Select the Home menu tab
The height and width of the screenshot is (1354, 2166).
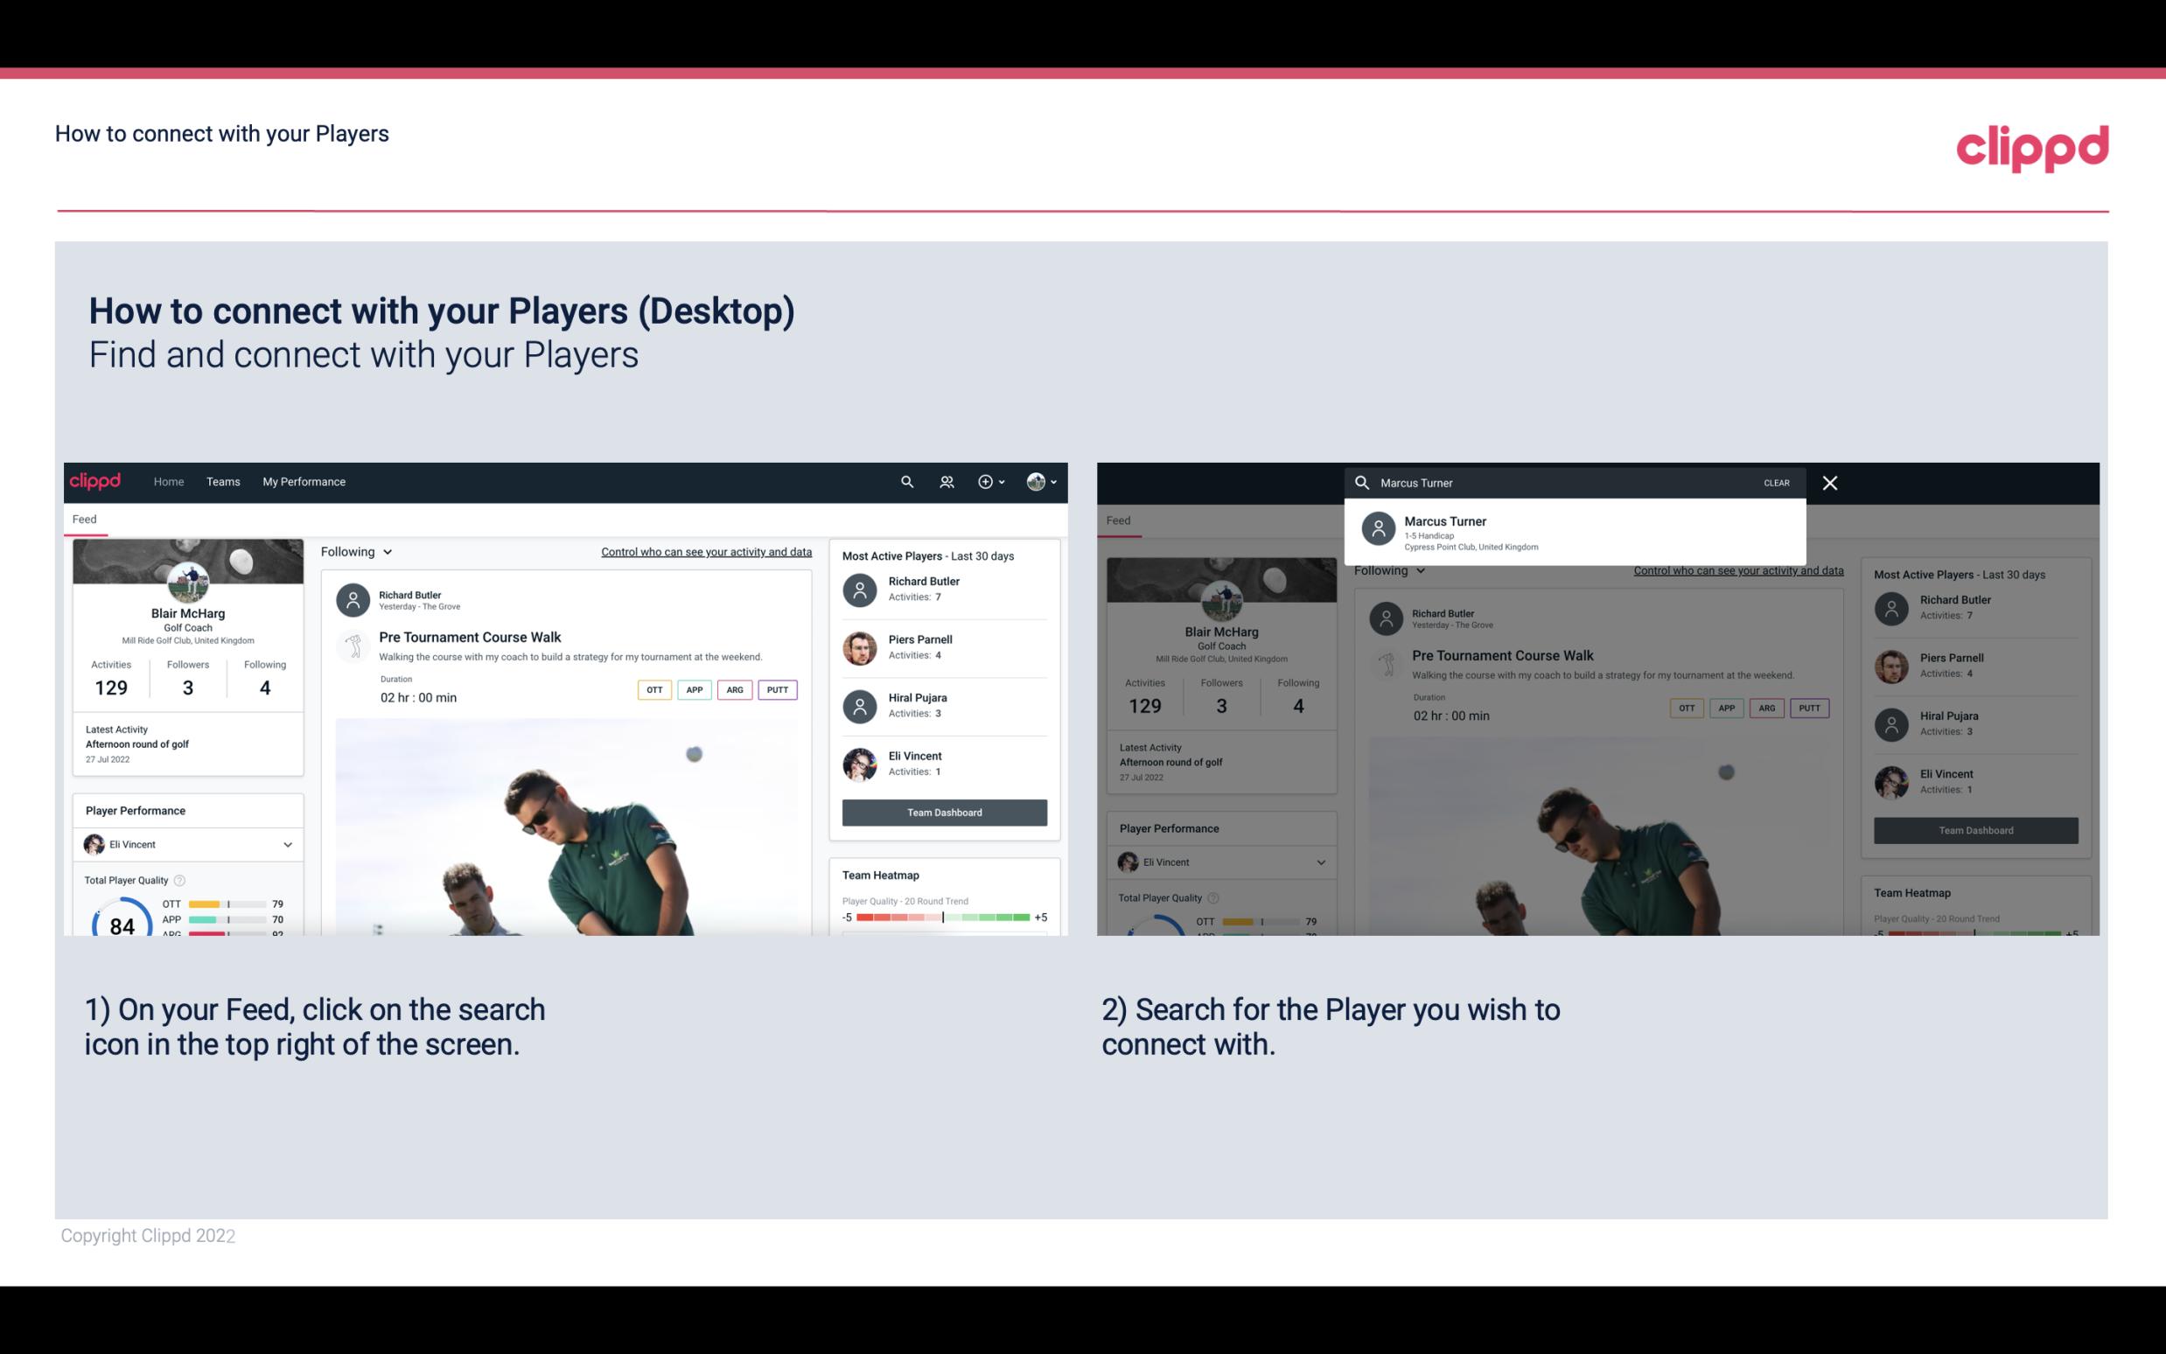pyautogui.click(x=169, y=482)
